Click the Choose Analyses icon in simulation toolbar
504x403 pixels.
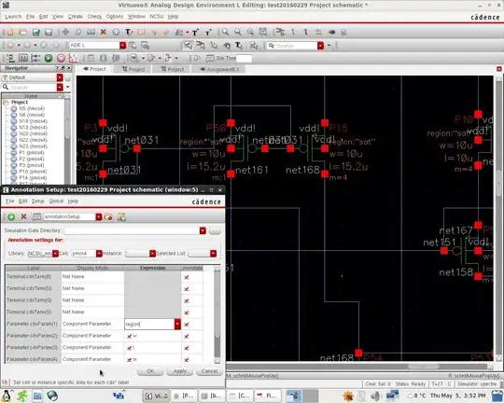pos(23,58)
